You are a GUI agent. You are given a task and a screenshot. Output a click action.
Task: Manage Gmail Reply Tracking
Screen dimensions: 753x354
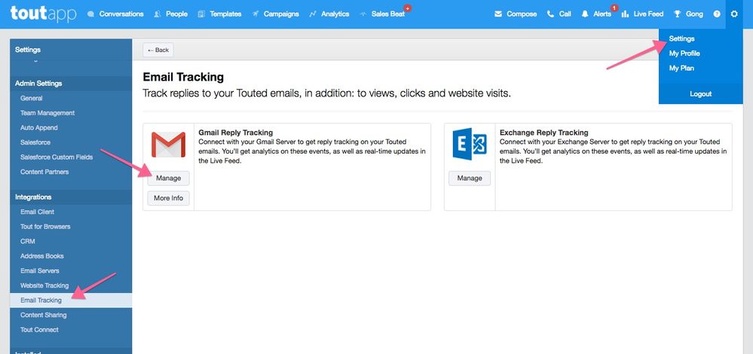(x=168, y=179)
